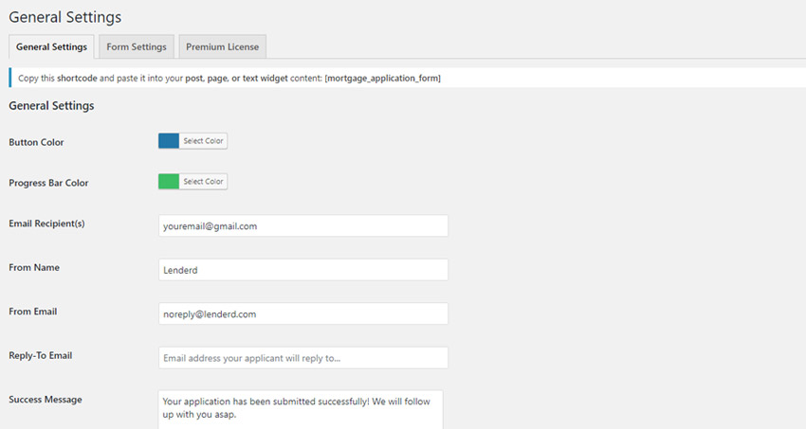The image size is (806, 429).
Task: Open the General Settings tab
Action: coord(51,46)
